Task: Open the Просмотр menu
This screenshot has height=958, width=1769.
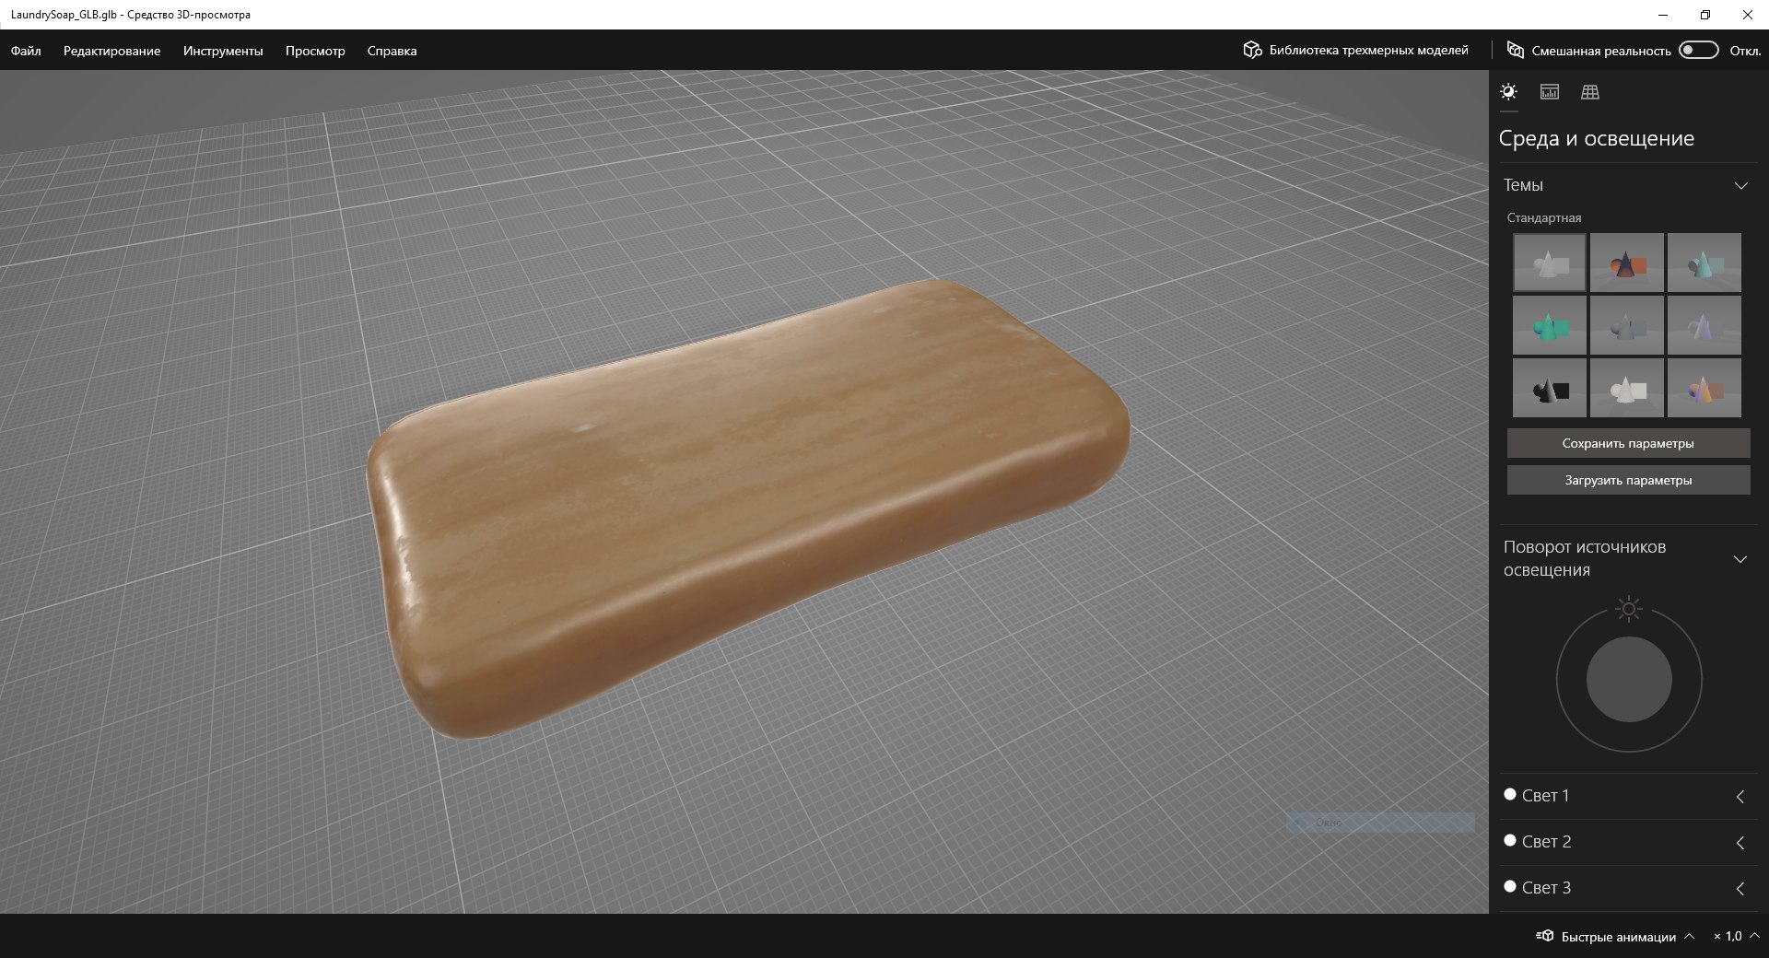Action: (315, 51)
